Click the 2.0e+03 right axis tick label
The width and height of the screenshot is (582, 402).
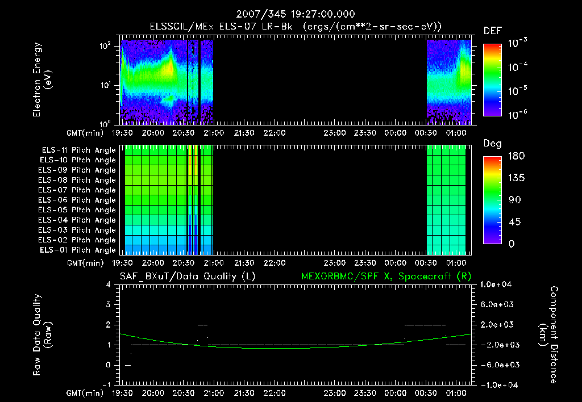[x=497, y=324]
